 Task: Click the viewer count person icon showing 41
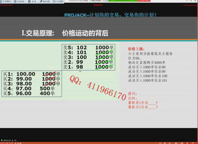pyautogui.click(x=12, y=140)
